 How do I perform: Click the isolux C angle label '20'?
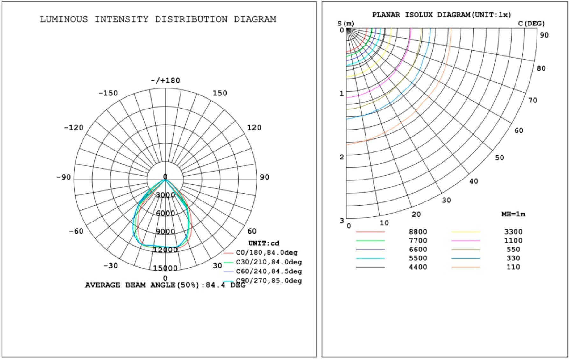(416, 215)
